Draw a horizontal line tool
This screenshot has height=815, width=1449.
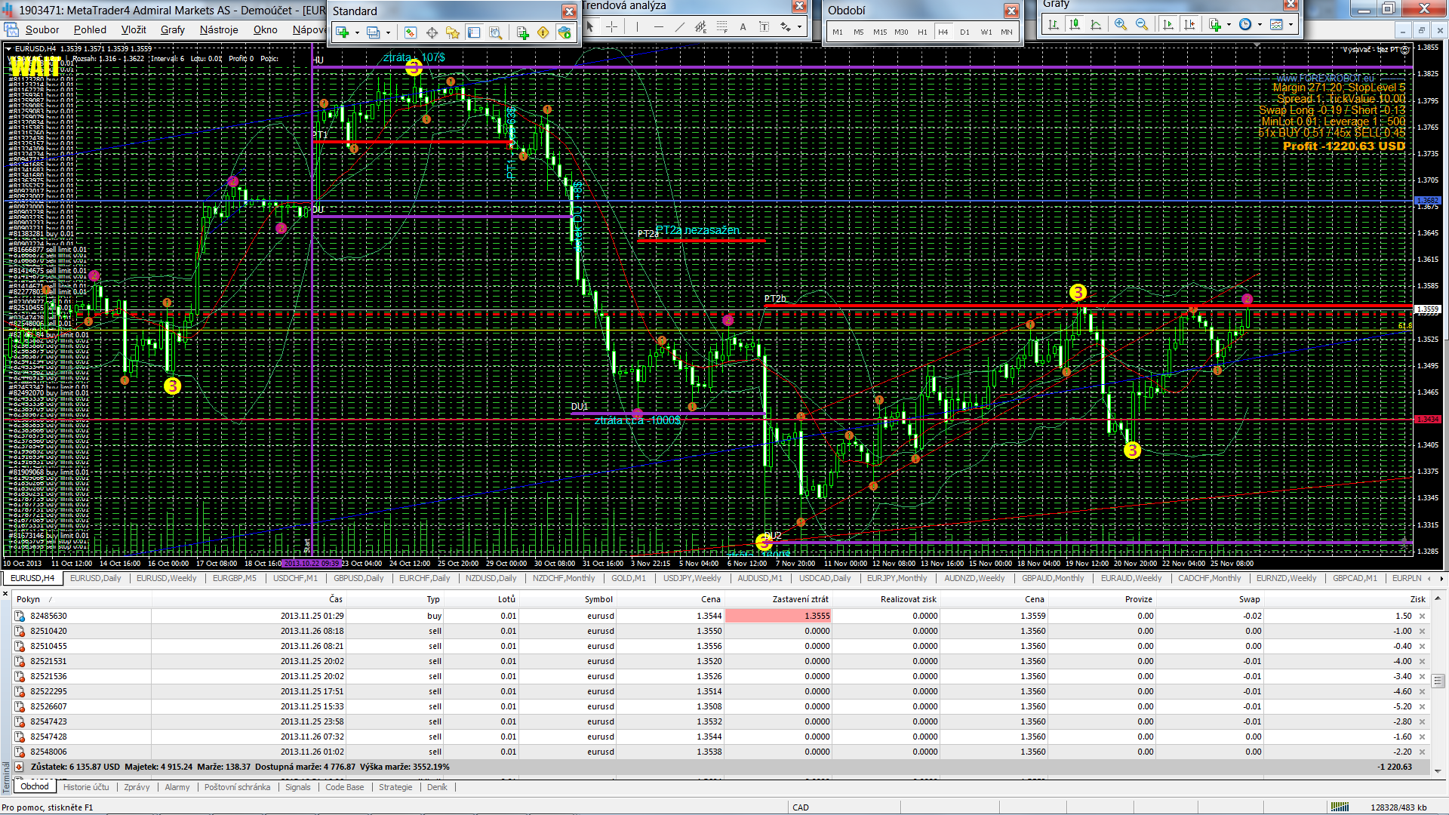pyautogui.click(x=658, y=27)
